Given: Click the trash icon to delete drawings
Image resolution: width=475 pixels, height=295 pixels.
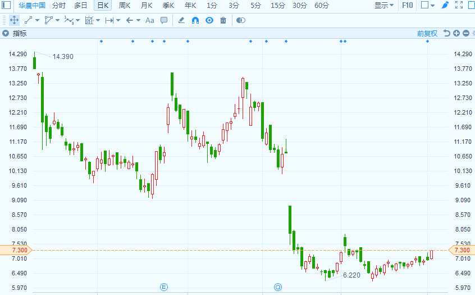Looking at the screenshot, I should (x=223, y=20).
